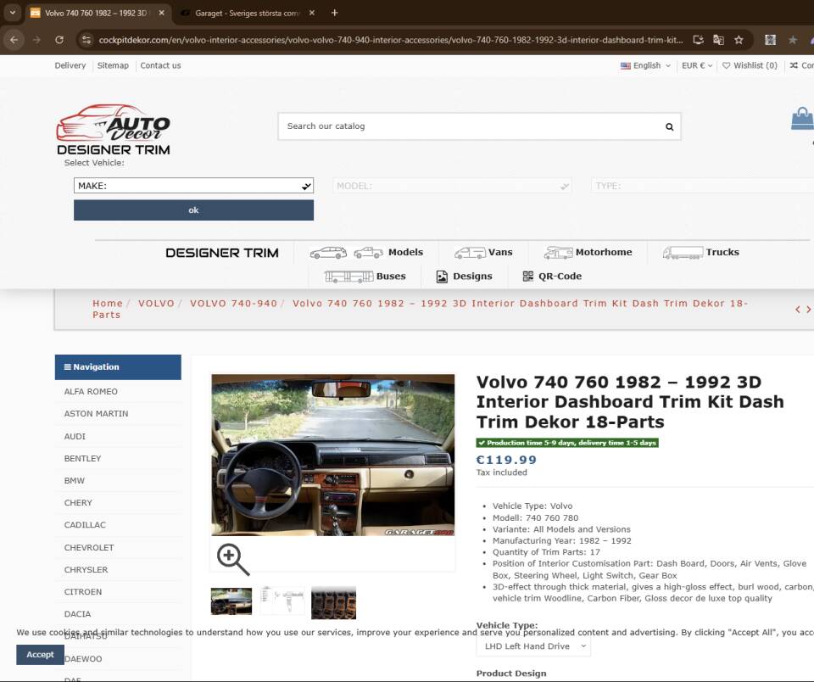Click the browser back arrow
814x682 pixels.
click(x=14, y=40)
